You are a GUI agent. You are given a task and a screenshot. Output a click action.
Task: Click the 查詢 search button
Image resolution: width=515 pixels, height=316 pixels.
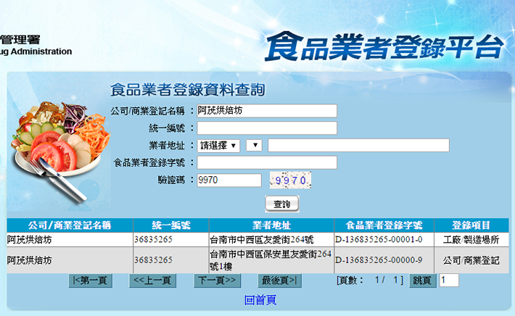coord(282,204)
